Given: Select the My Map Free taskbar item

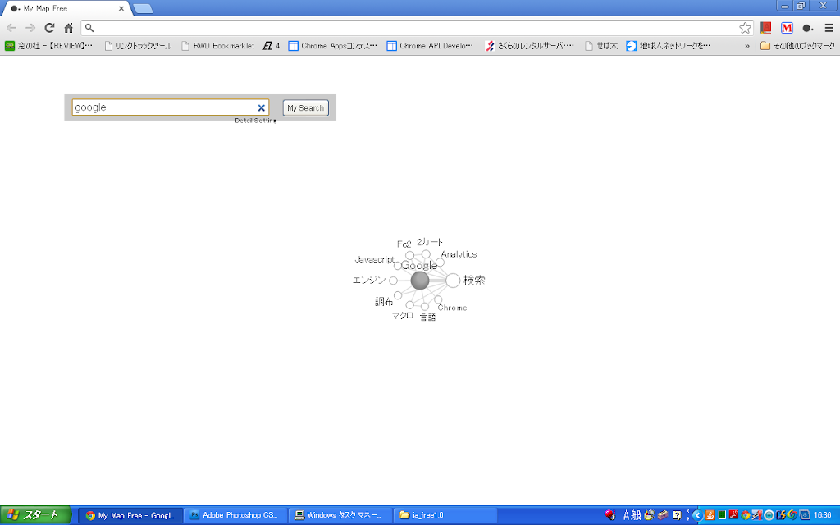Looking at the screenshot, I should click(130, 515).
